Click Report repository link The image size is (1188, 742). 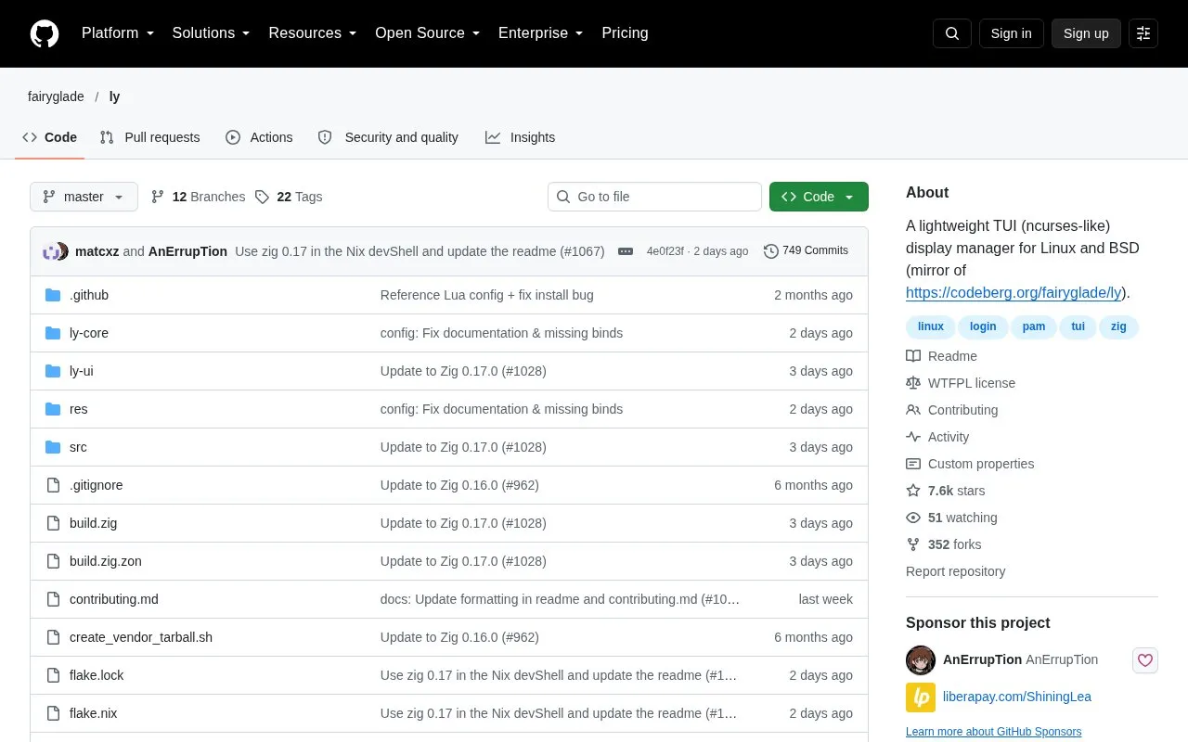click(955, 571)
